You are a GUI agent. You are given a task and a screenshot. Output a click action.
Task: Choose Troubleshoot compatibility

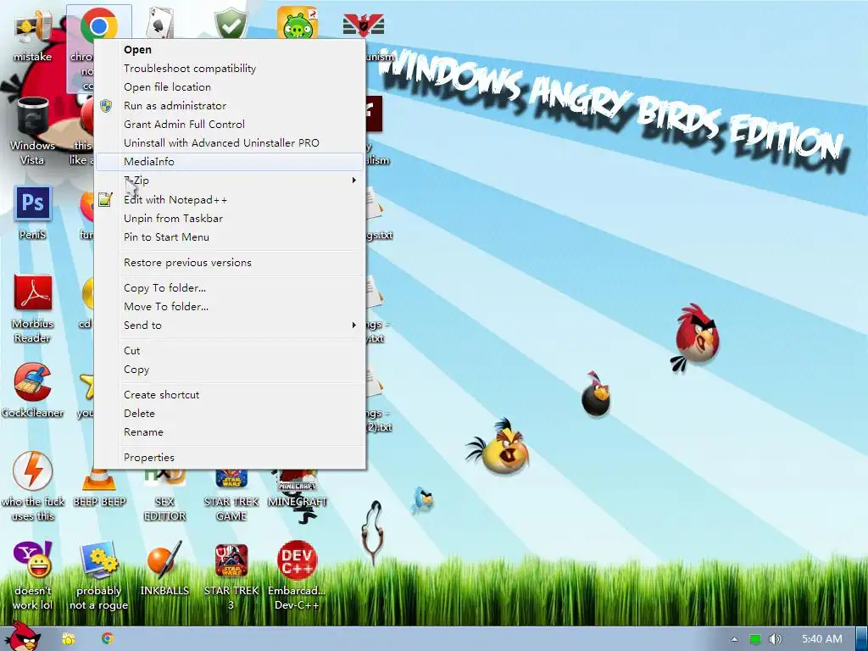point(230,68)
